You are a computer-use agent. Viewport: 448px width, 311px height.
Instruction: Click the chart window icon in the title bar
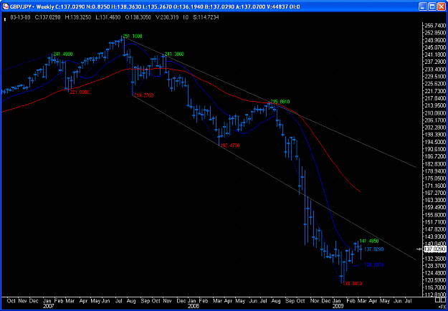6,6
